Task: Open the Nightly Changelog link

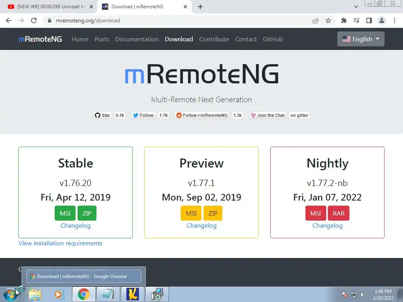Action: point(327,226)
